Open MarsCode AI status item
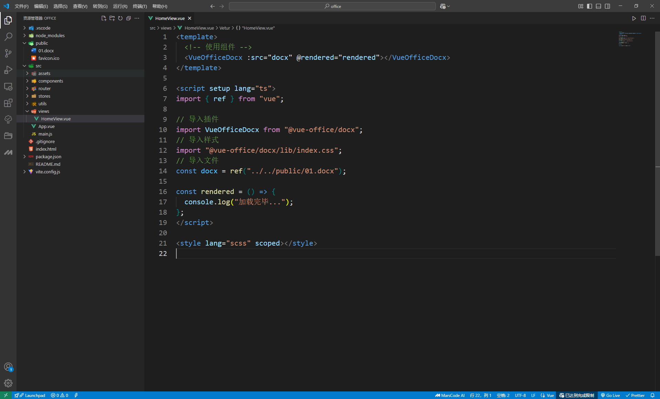660x399 pixels. click(x=450, y=396)
